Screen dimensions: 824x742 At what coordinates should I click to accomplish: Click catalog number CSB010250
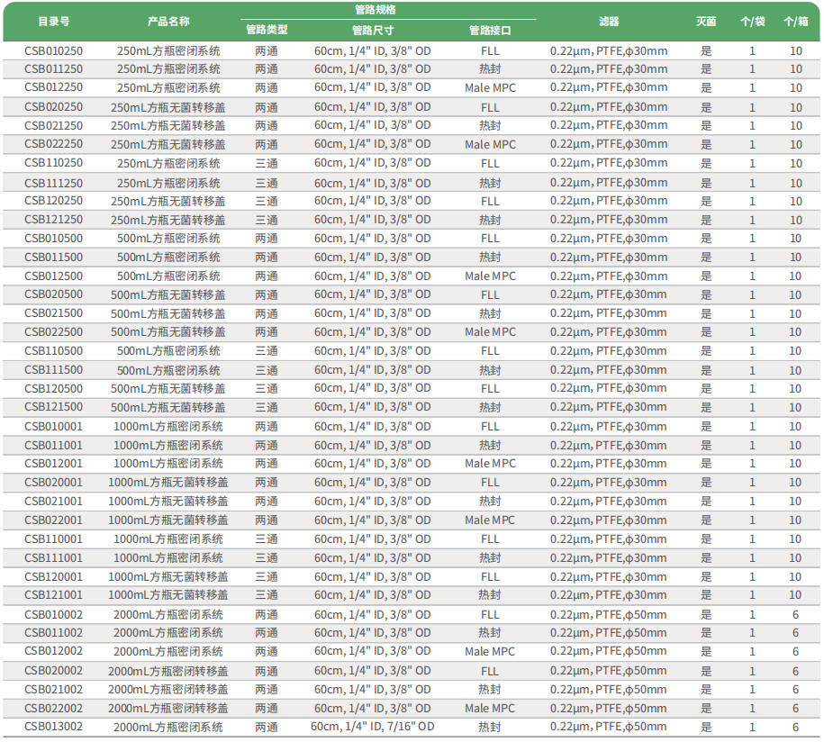(53, 50)
